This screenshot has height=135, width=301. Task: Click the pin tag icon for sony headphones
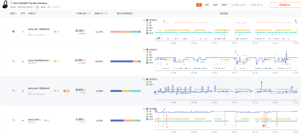(13, 61)
